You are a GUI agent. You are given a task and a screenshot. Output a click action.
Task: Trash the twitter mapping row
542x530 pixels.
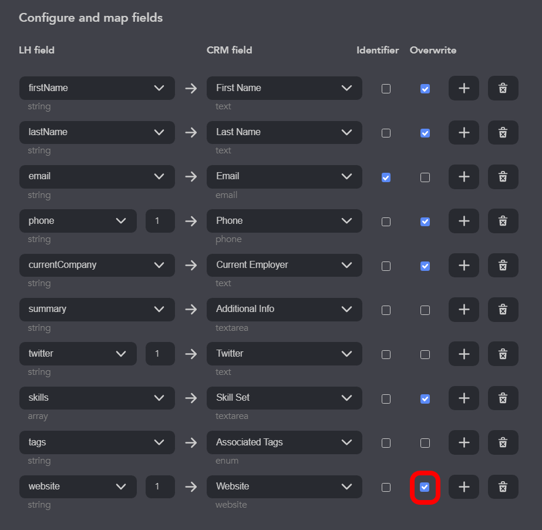click(503, 354)
